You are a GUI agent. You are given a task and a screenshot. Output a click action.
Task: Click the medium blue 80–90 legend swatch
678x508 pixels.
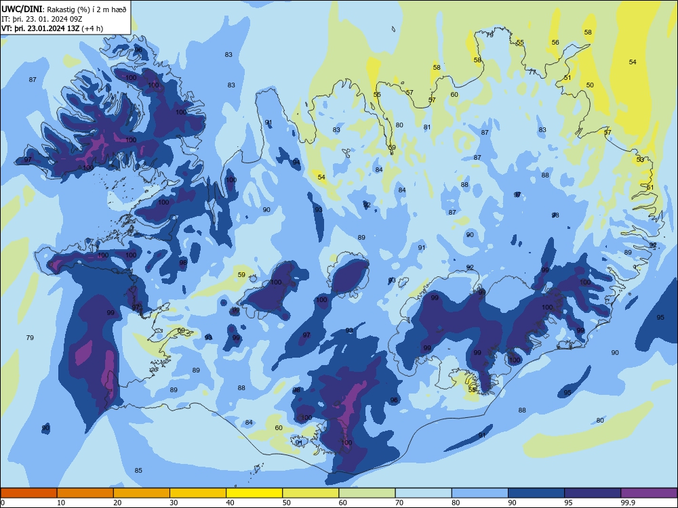480,493
